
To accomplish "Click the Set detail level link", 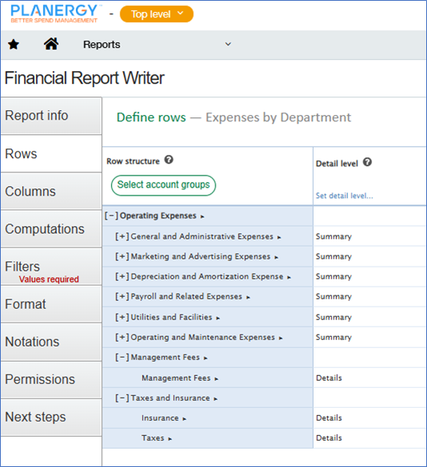I will 344,196.
